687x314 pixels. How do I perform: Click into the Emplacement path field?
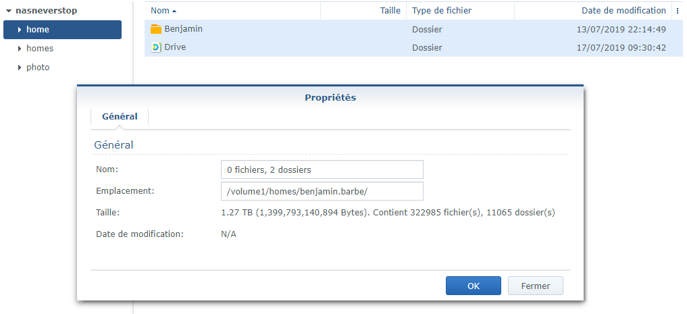[x=322, y=191]
